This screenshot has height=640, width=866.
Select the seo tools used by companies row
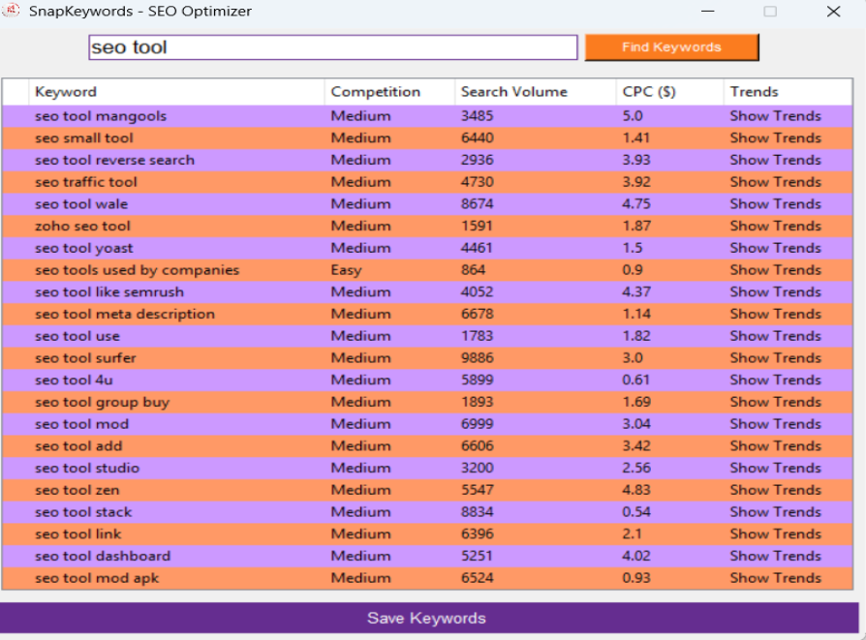click(x=137, y=270)
